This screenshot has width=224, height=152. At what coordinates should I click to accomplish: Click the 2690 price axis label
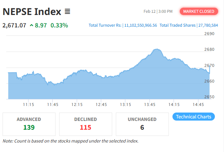(x=209, y=34)
